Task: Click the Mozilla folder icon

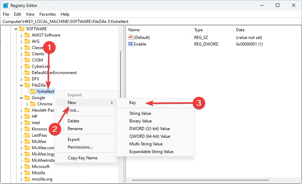Action: coord(27,173)
